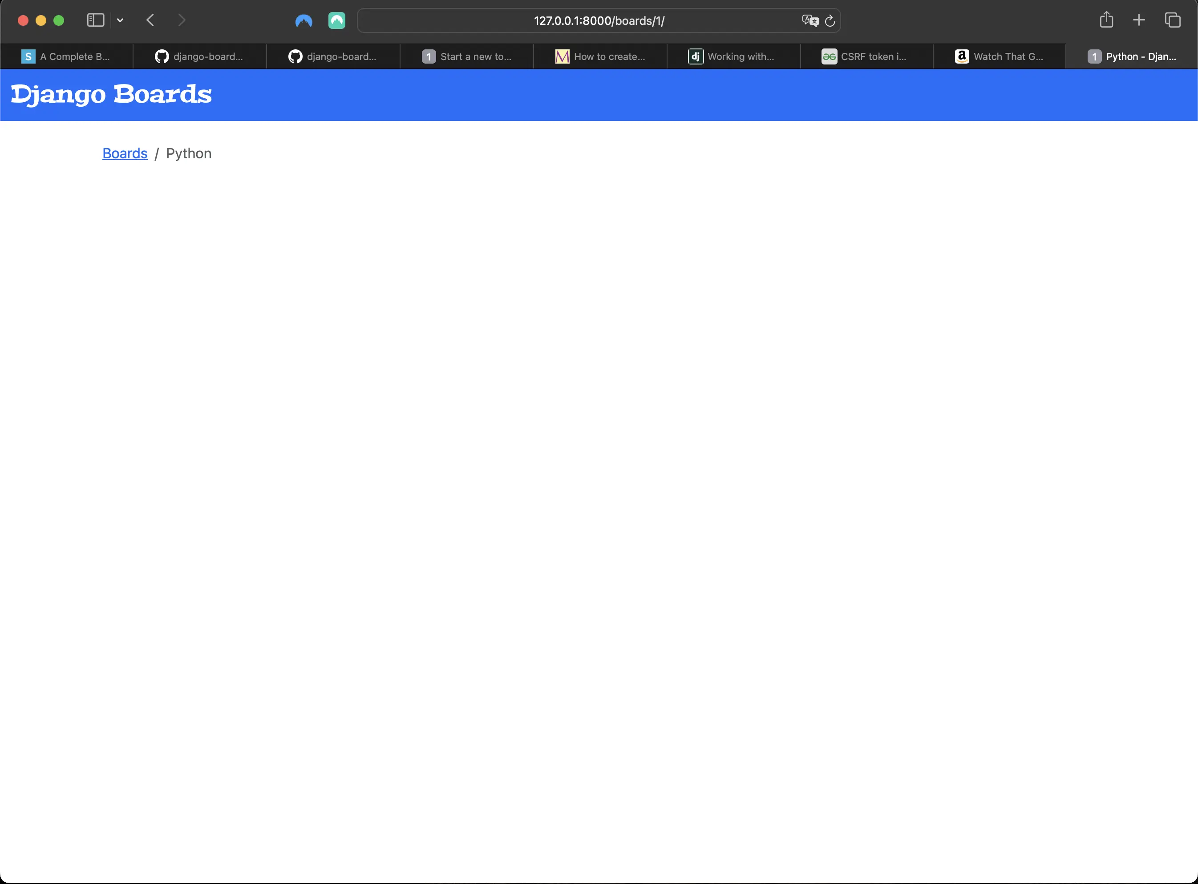Show the tab overview
The width and height of the screenshot is (1198, 884).
(x=1172, y=20)
